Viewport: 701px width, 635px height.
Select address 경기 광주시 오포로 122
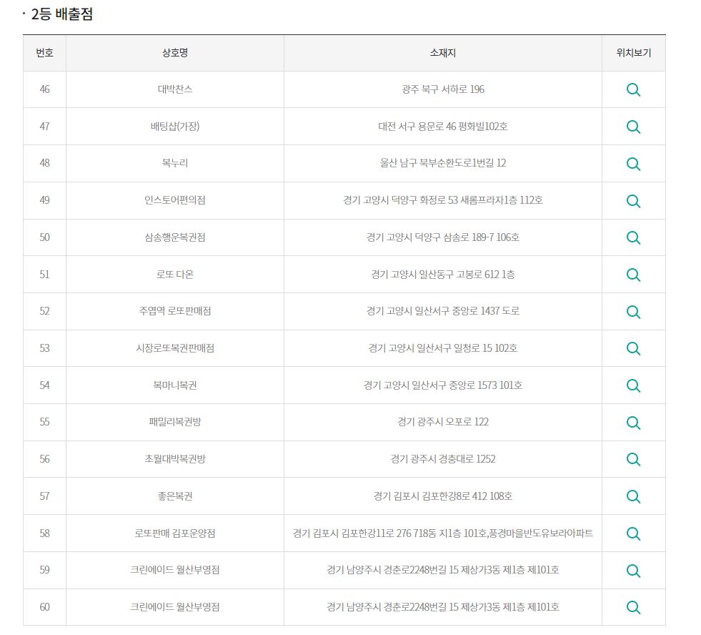(442, 422)
